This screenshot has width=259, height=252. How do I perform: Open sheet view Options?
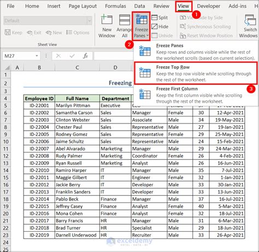coord(78,33)
